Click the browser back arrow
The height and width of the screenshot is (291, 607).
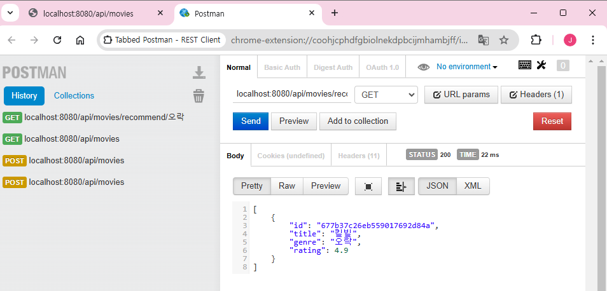[11, 40]
